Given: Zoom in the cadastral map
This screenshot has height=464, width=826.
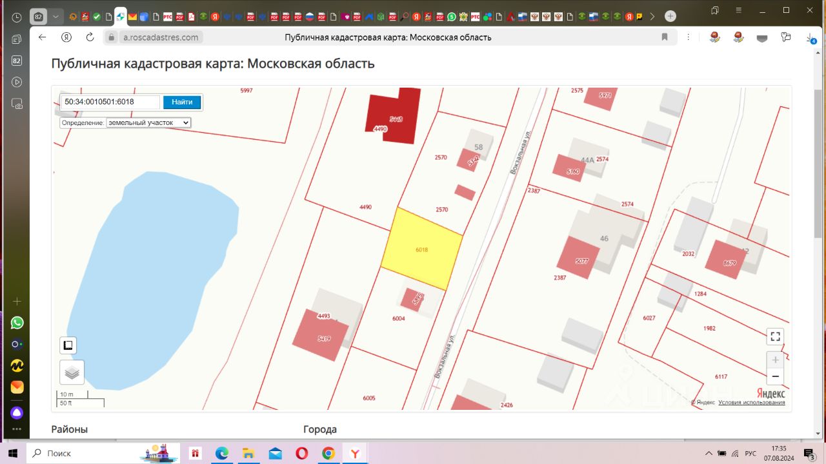Looking at the screenshot, I should coord(775,360).
